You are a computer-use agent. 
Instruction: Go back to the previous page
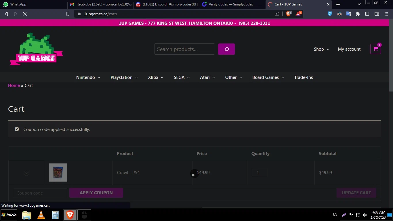(6, 14)
